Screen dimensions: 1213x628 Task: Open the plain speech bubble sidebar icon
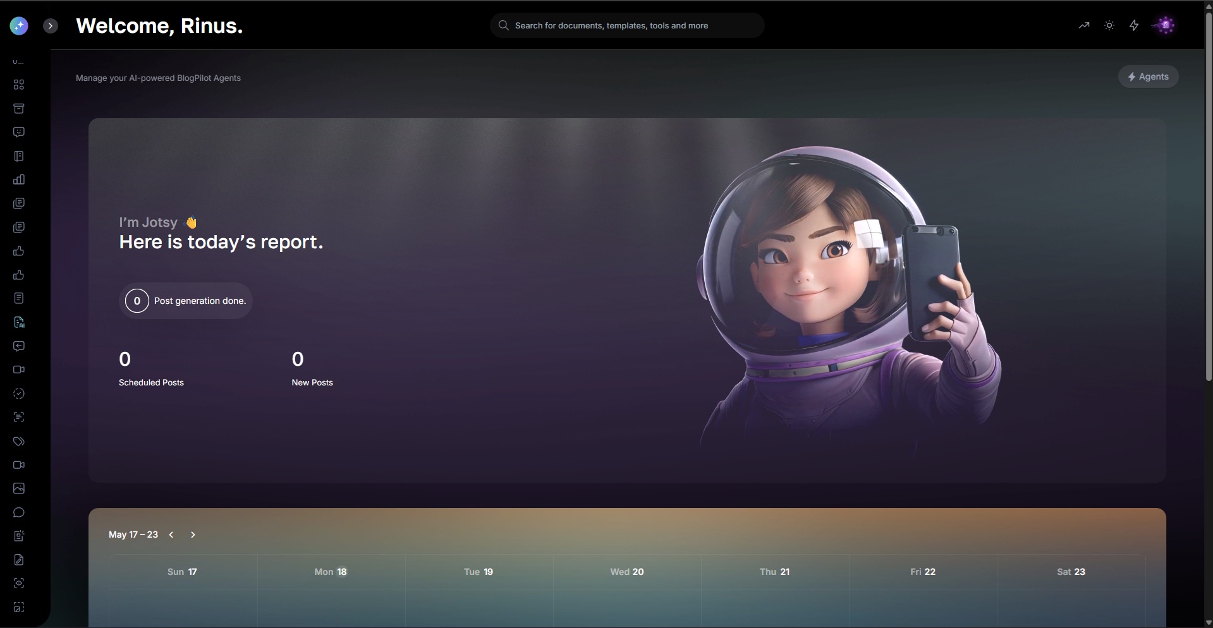pos(19,512)
